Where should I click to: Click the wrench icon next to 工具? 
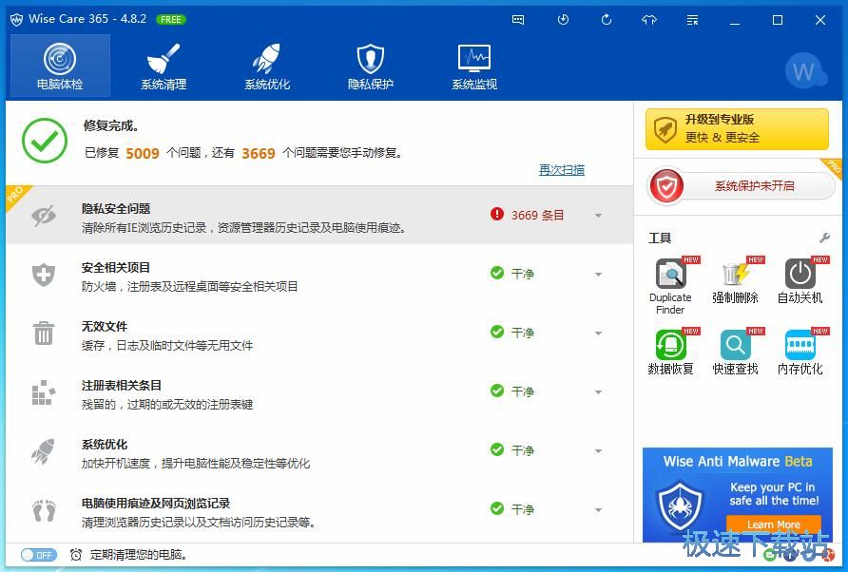(824, 238)
